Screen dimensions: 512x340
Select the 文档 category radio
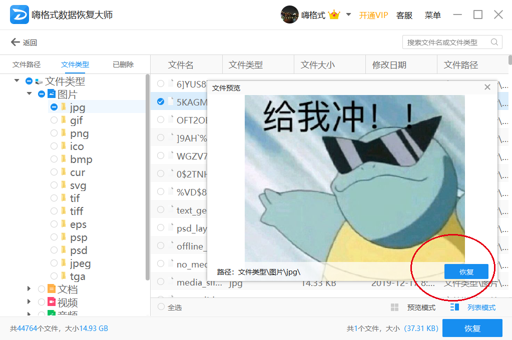tap(42, 289)
